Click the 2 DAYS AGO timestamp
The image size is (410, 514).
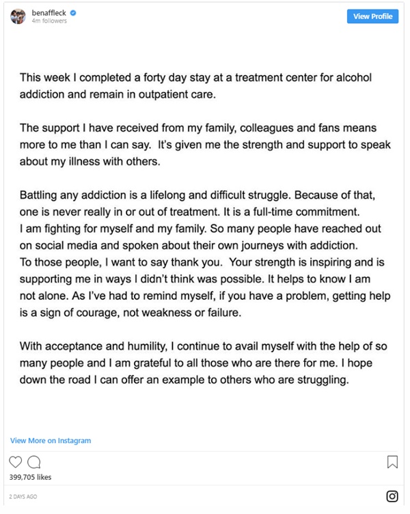coord(23,497)
